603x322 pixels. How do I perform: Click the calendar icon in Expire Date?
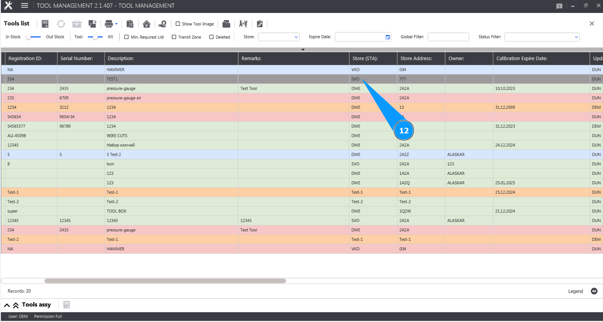[x=388, y=37]
